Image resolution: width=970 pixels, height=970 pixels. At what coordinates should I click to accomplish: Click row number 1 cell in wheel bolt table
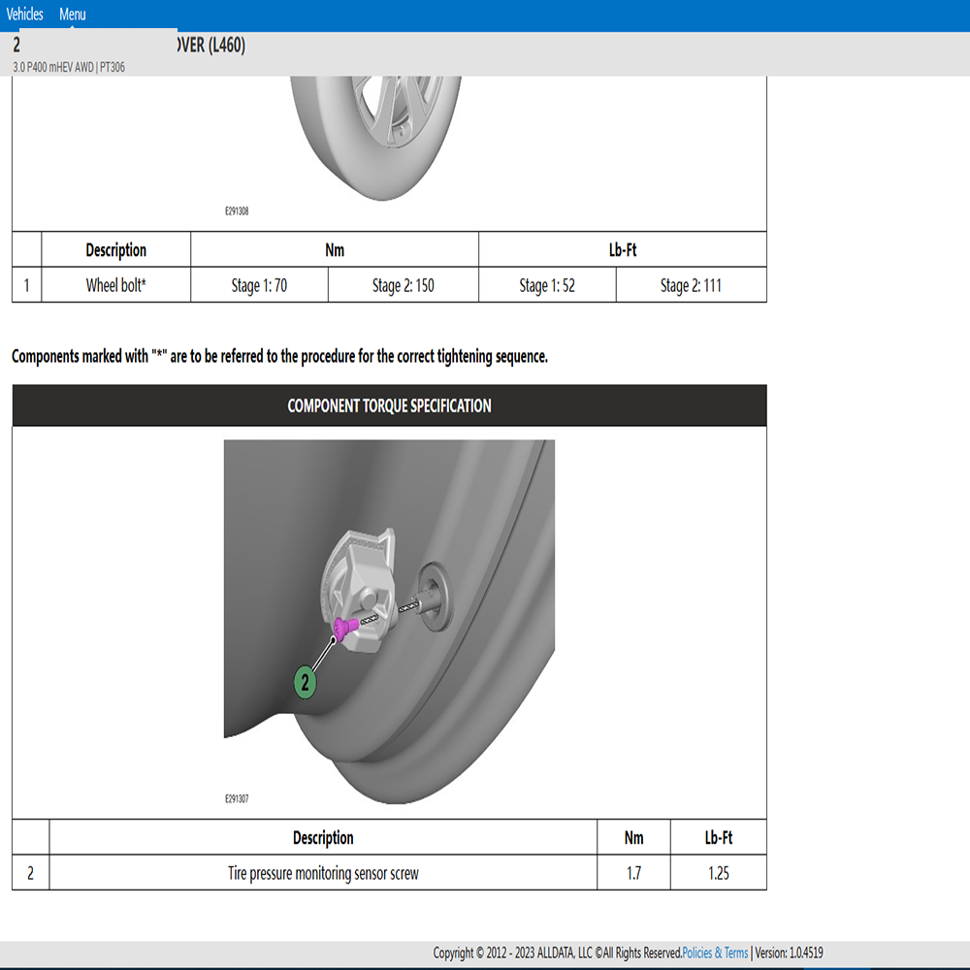coord(26,285)
